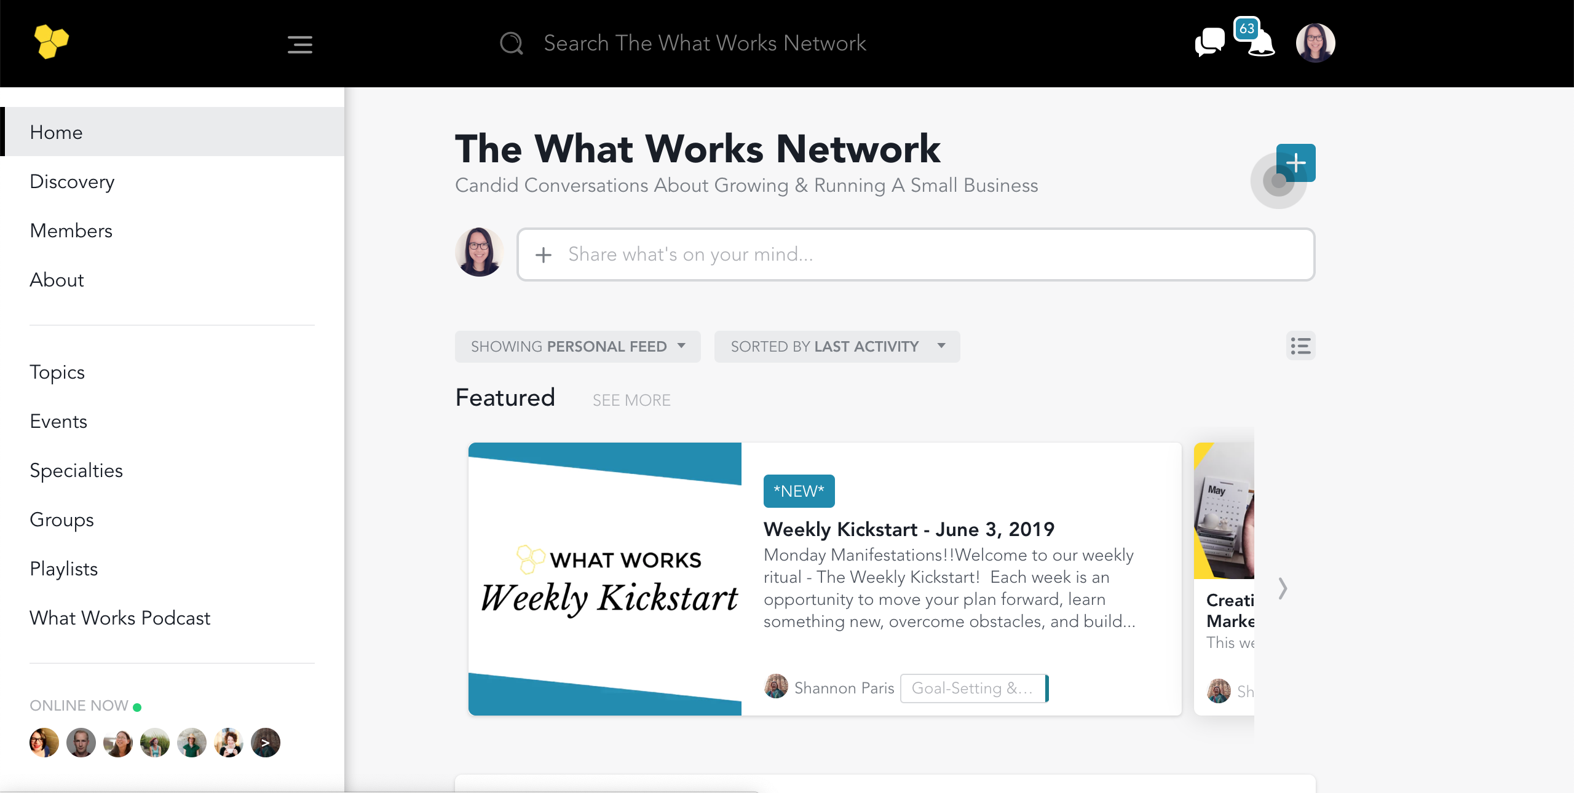This screenshot has height=793, width=1574.
Task: Expand more online members with the arrow avatar
Action: 265,742
